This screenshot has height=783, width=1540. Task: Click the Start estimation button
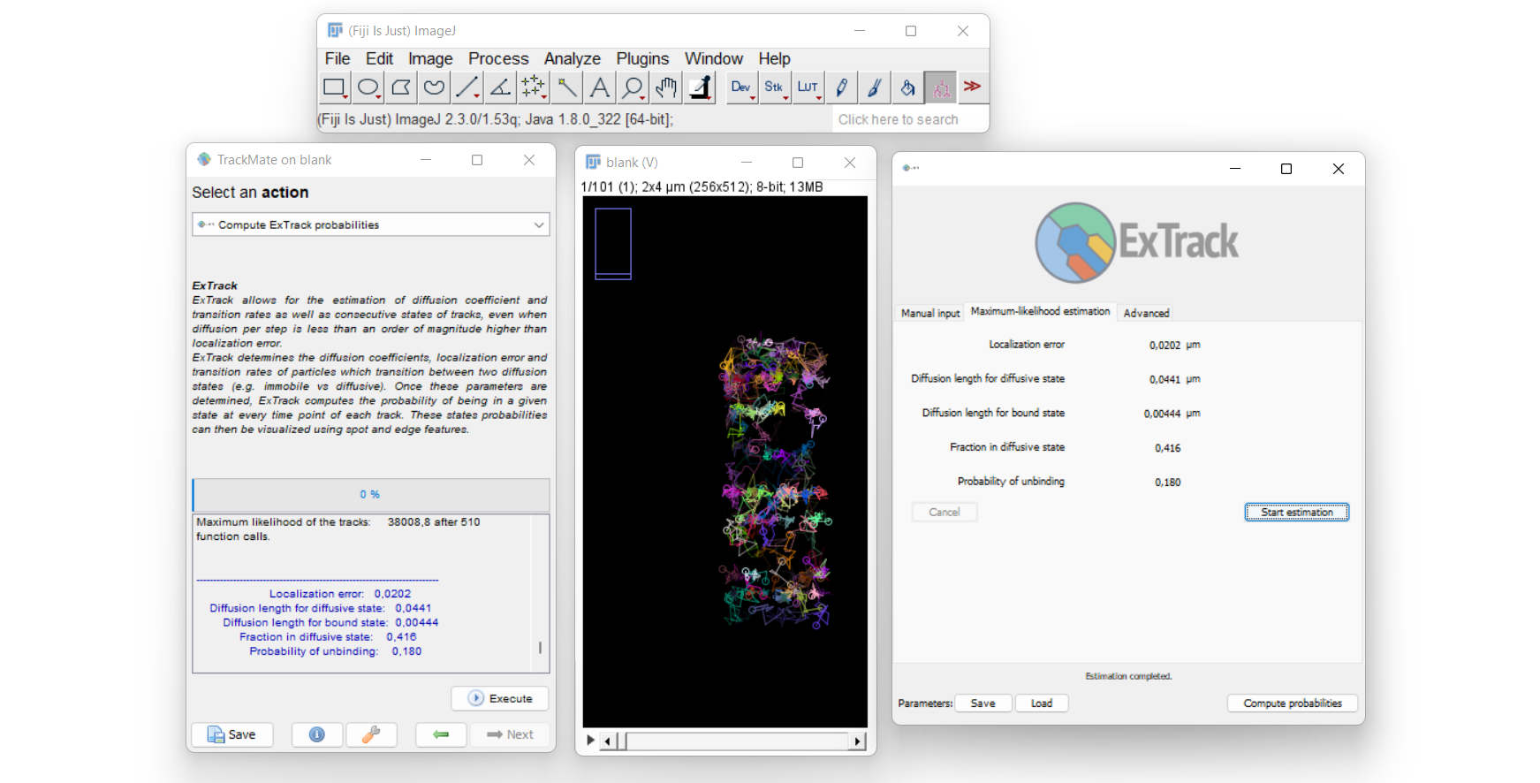[x=1296, y=513]
